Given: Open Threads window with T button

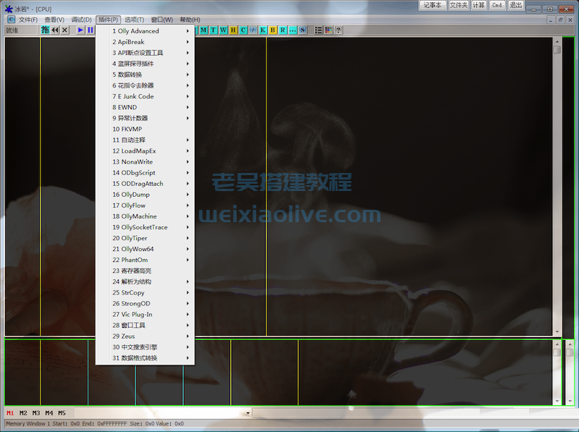Looking at the screenshot, I should (x=214, y=30).
